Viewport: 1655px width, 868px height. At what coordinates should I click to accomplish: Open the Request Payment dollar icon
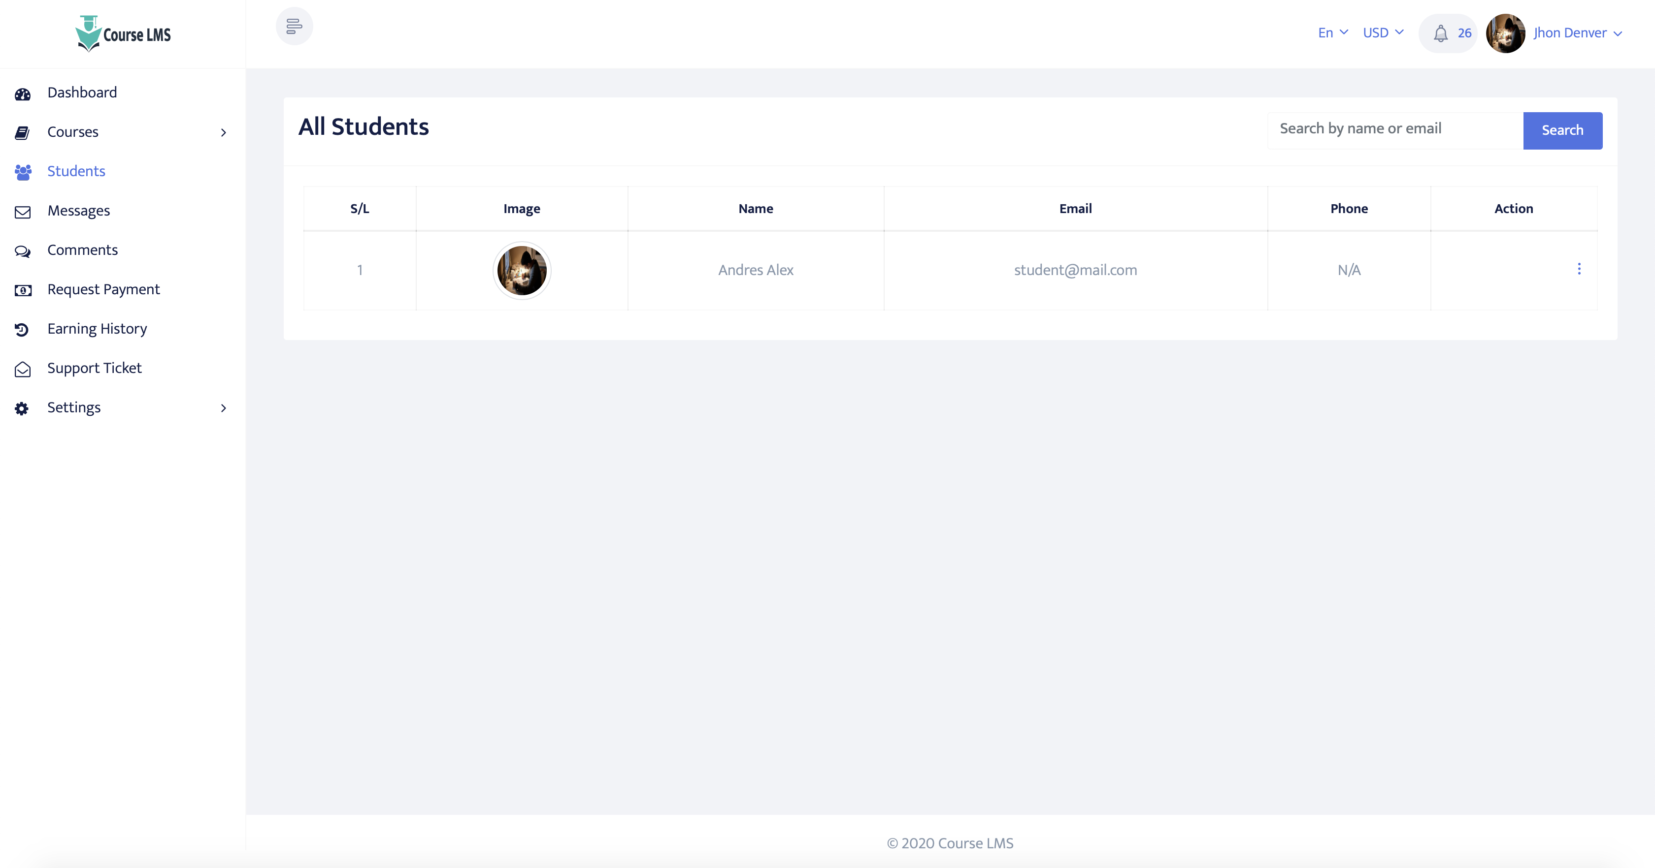[23, 291]
